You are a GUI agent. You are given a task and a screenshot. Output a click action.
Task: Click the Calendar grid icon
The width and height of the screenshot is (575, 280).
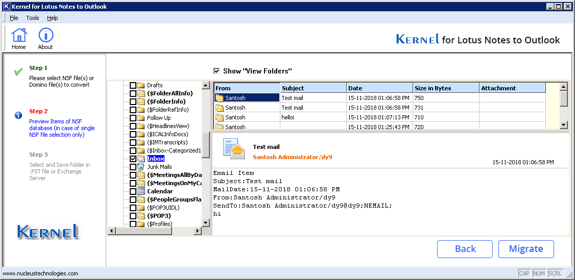point(141,191)
